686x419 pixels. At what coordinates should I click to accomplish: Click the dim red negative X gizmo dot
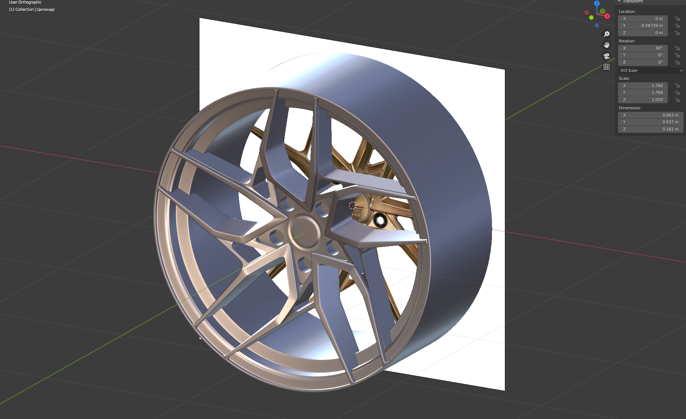(587, 13)
